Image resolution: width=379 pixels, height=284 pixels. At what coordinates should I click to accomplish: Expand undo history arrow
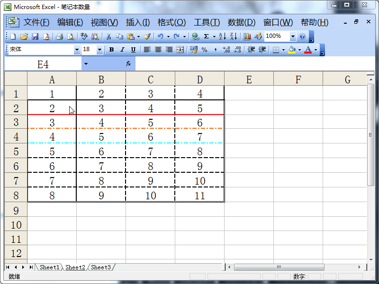[168, 37]
